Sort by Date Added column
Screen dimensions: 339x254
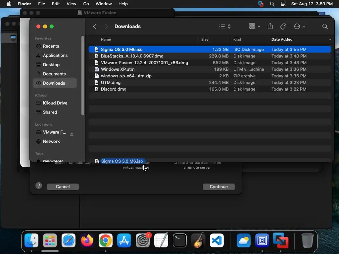pyautogui.click(x=282, y=39)
